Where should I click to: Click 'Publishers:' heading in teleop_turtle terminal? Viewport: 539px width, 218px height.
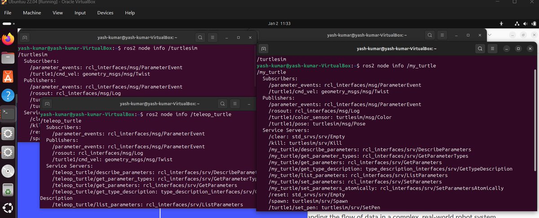(x=62, y=140)
